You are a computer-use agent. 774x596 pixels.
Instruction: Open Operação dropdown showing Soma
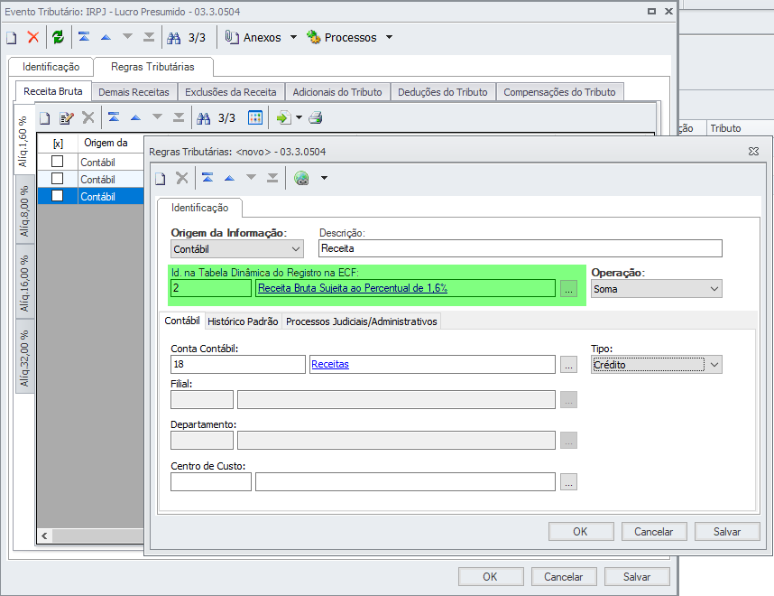(x=657, y=289)
